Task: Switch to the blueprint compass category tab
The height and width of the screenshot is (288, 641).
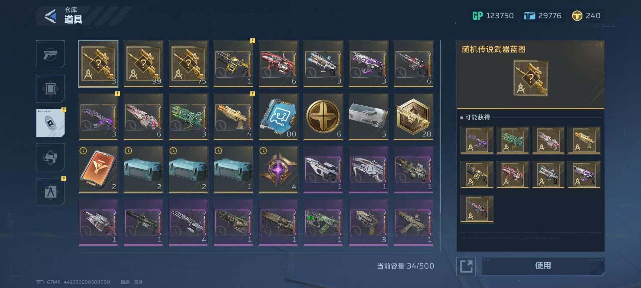Action: pos(50,192)
